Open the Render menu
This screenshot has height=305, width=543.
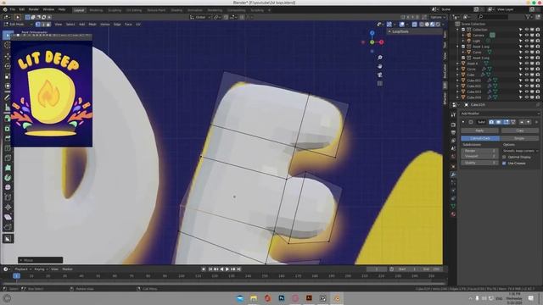(x=34, y=9)
